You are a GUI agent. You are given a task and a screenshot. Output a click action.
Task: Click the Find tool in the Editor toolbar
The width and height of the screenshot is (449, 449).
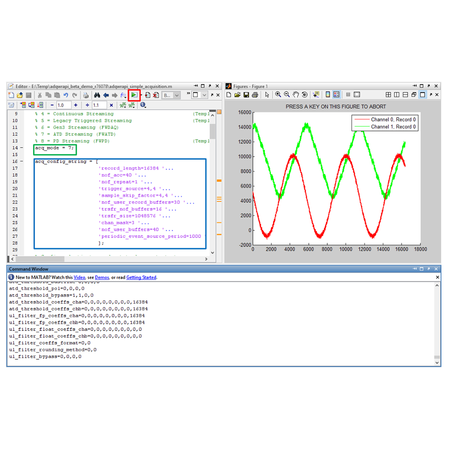(x=97, y=95)
